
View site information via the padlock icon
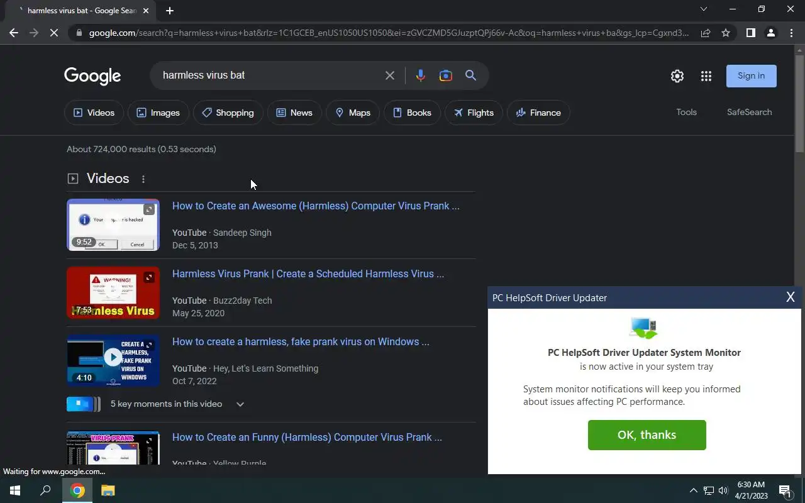pos(79,33)
